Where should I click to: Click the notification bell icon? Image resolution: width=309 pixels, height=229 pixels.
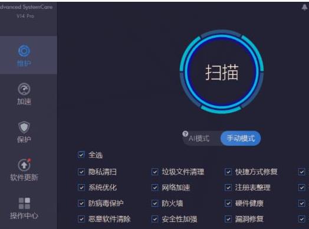[x=304, y=8]
